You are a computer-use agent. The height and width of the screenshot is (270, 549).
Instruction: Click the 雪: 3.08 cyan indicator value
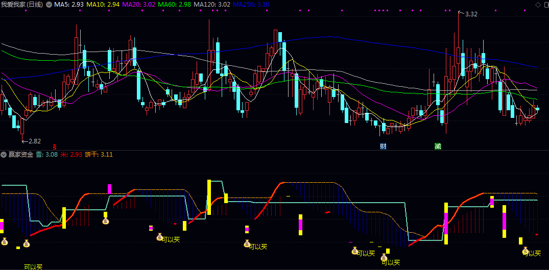(x=47, y=154)
